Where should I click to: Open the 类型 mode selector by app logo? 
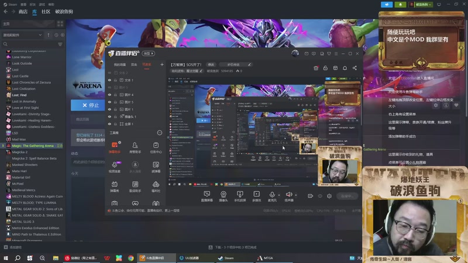point(149,53)
